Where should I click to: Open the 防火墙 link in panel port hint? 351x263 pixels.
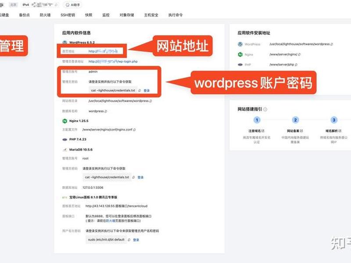coord(111,221)
